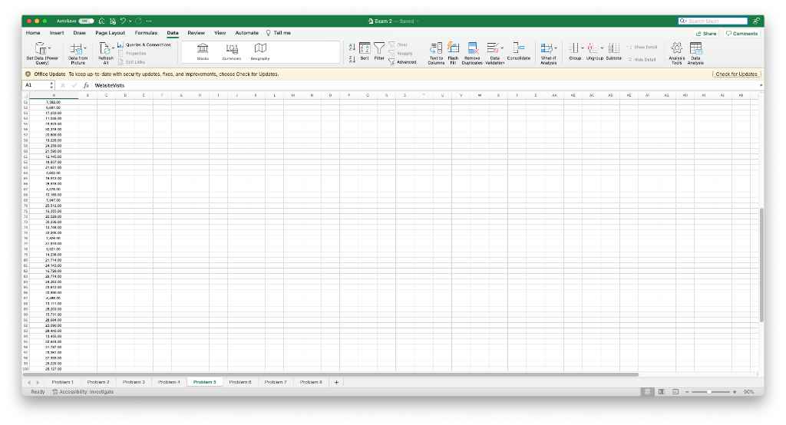The image size is (786, 425).
Task: Click the zoom slider handle
Action: coord(709,392)
